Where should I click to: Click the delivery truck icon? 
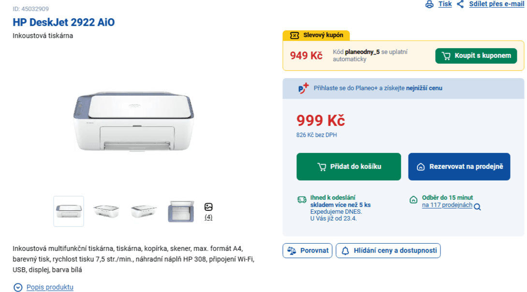click(302, 200)
